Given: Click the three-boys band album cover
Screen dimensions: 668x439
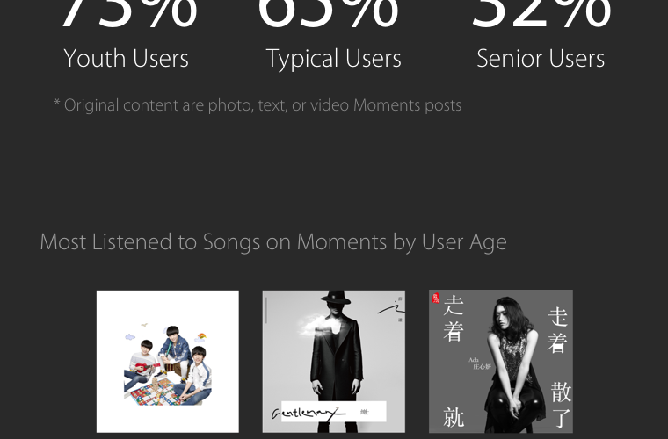Looking at the screenshot, I should [167, 361].
